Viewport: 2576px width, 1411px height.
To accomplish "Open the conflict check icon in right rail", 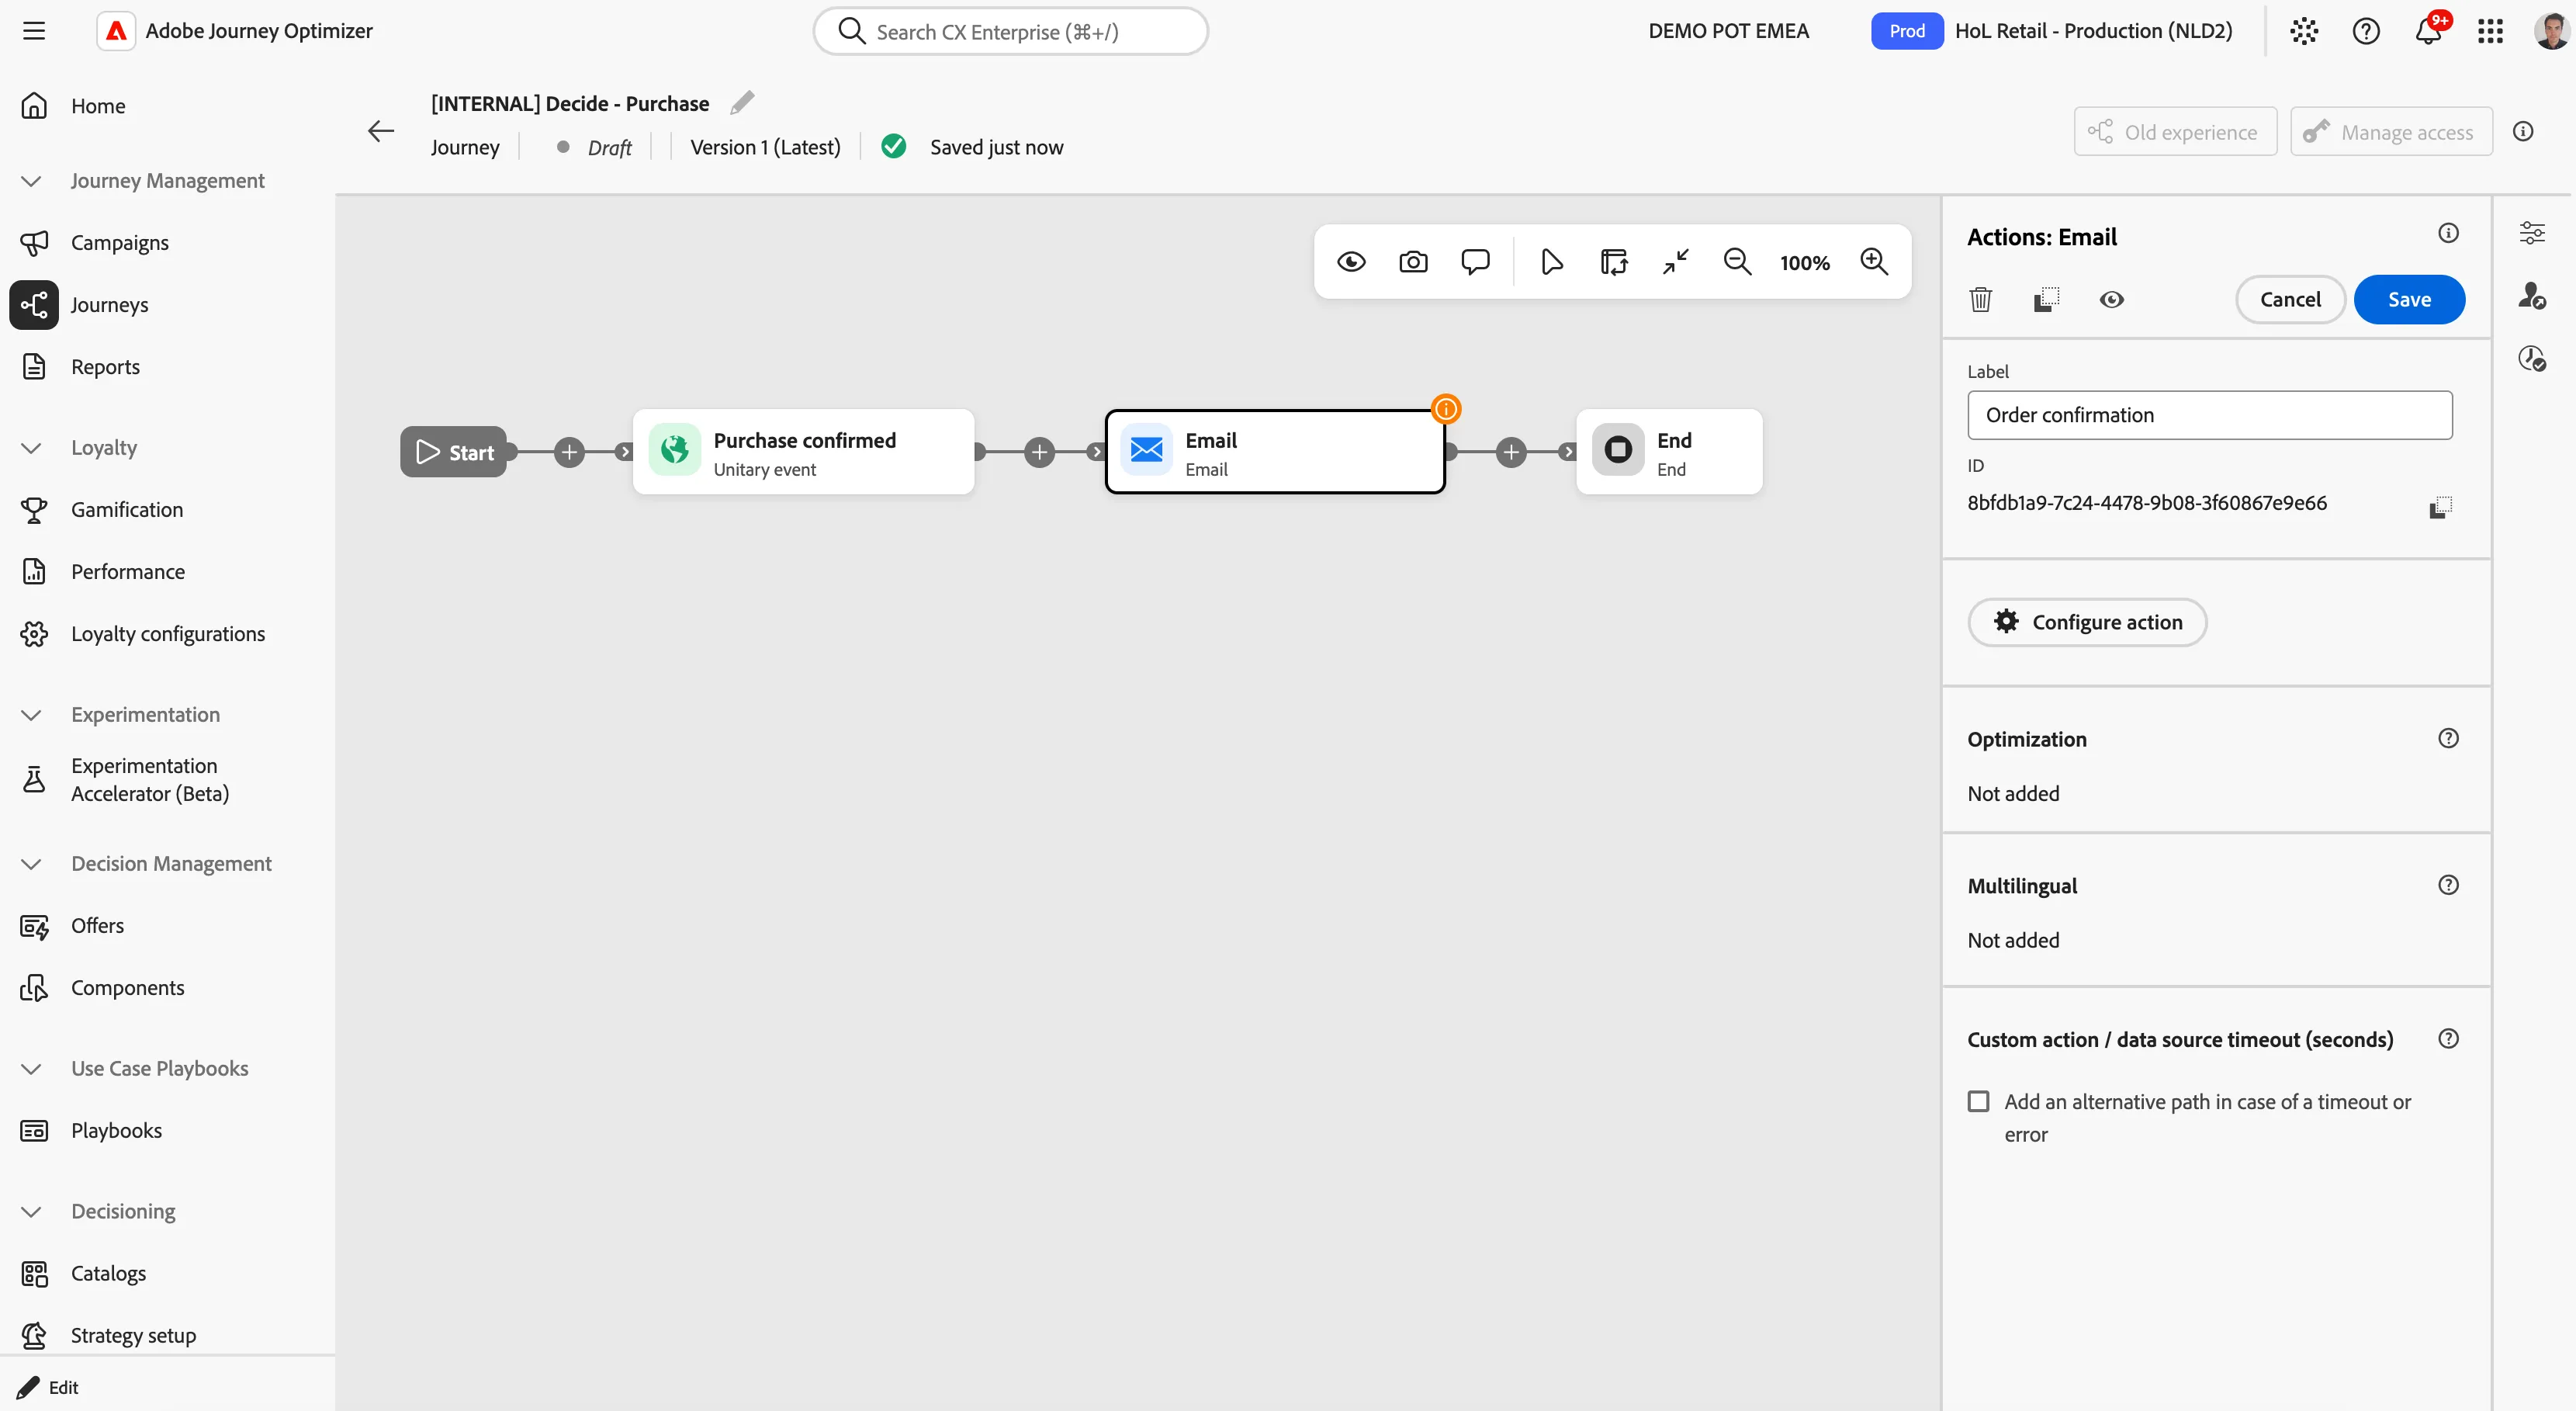I will click(x=2532, y=358).
